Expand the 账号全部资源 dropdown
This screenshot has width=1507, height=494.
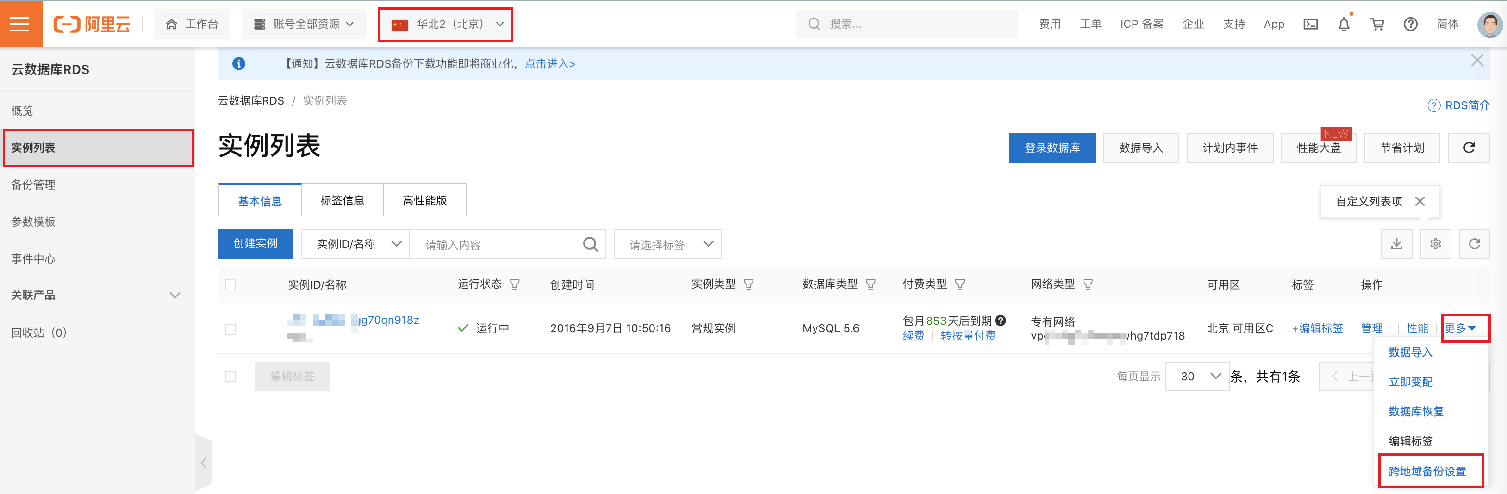pyautogui.click(x=304, y=24)
